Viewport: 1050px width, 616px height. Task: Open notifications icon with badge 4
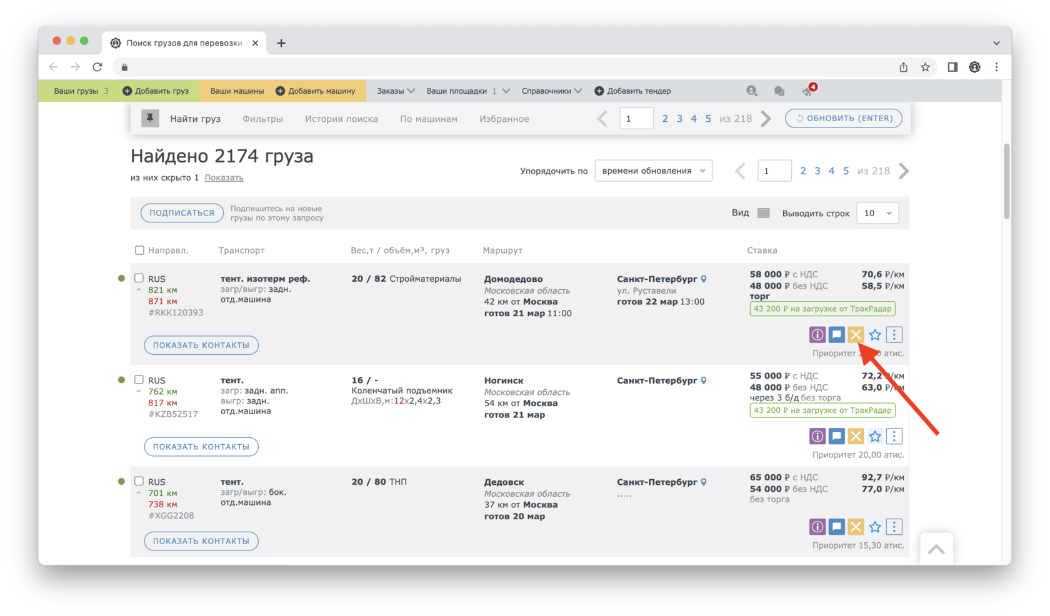click(807, 91)
